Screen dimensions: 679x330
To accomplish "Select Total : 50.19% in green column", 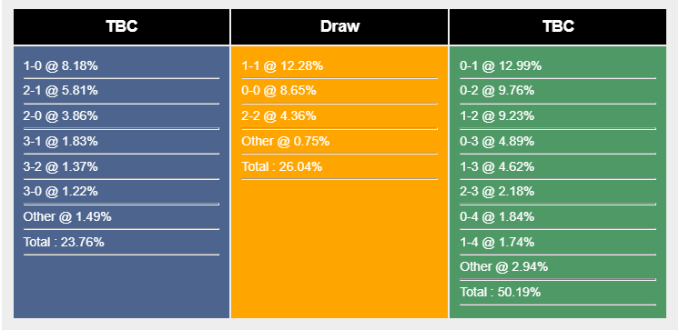I will (501, 293).
